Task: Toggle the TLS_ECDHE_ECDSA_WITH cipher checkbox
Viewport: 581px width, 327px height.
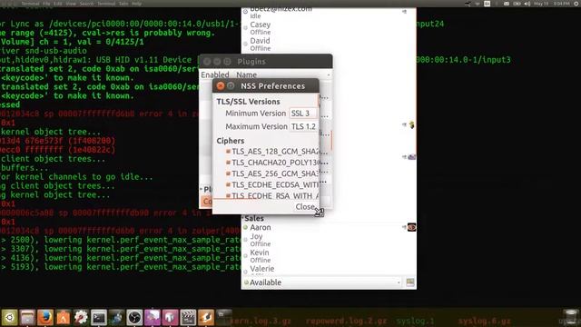Action: tap(228, 184)
